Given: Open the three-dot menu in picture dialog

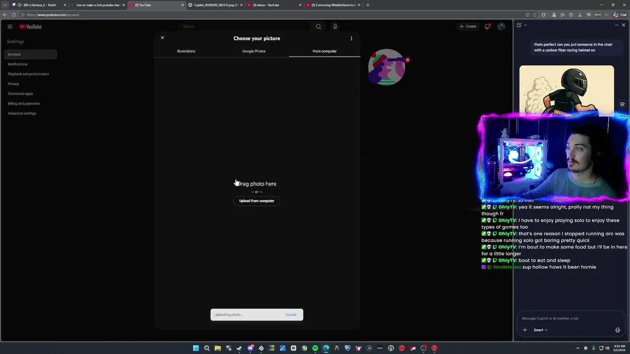Looking at the screenshot, I should pyautogui.click(x=351, y=38).
